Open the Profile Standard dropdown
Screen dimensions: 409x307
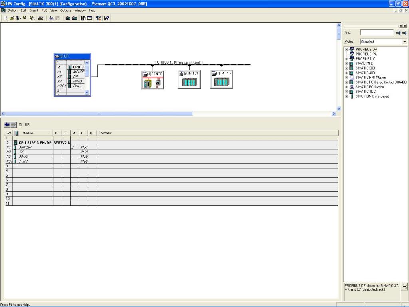[404, 42]
